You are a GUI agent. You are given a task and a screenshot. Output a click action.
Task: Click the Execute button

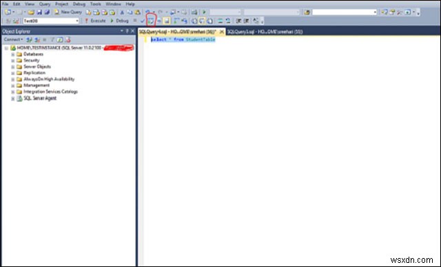95,21
